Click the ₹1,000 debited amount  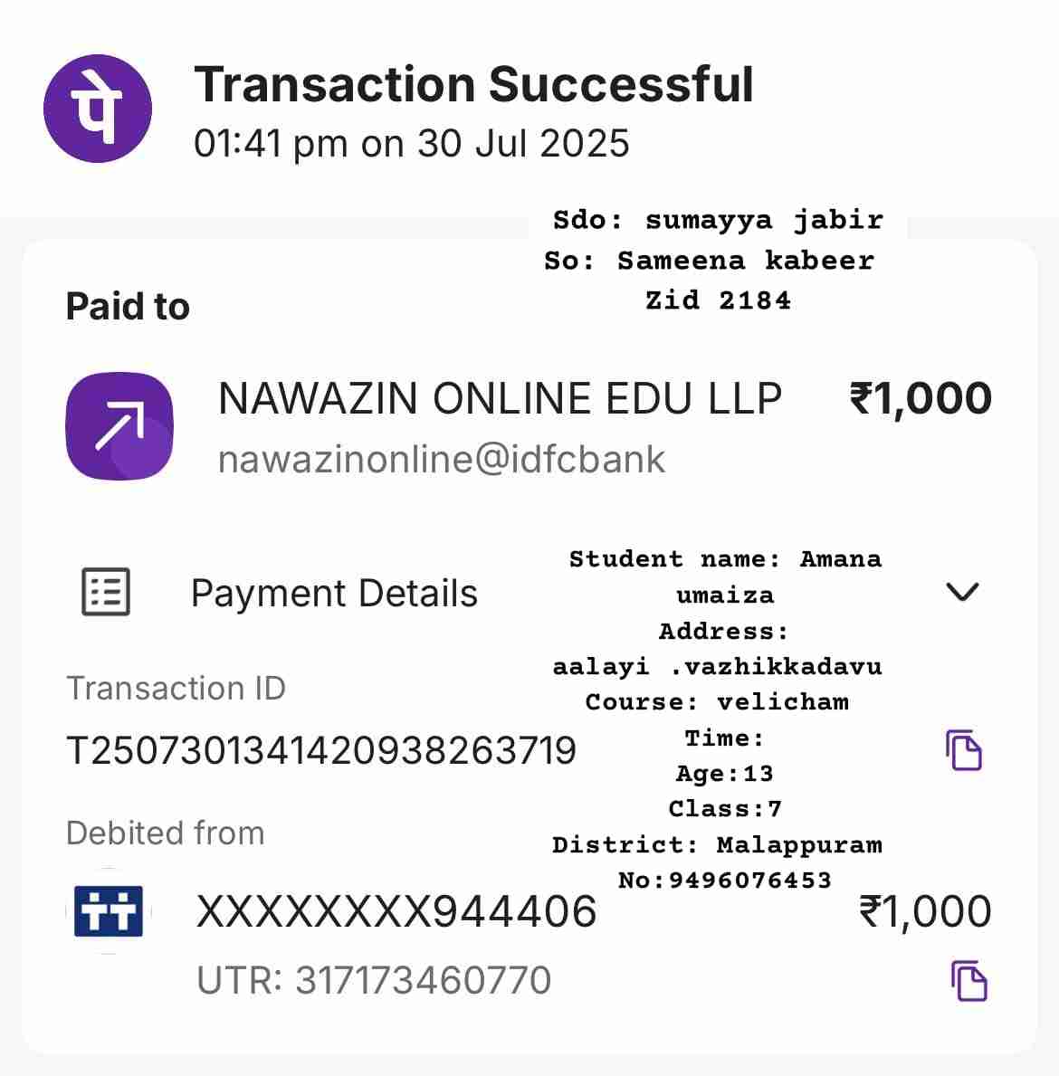pos(925,911)
